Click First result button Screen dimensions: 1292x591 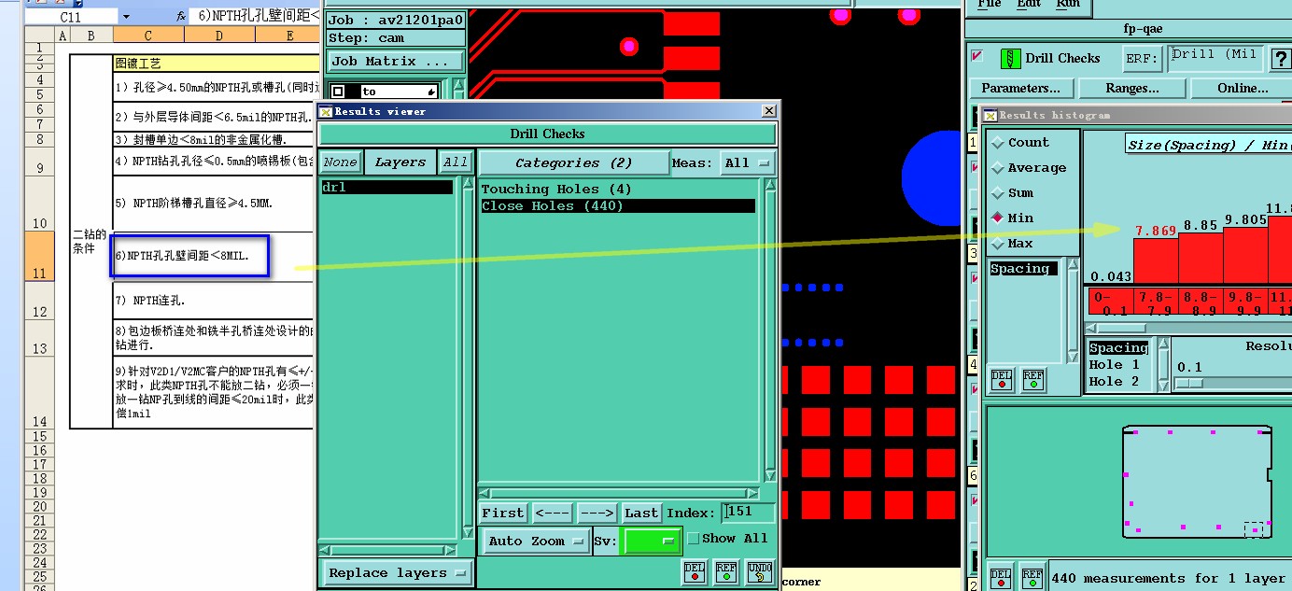[x=503, y=513]
